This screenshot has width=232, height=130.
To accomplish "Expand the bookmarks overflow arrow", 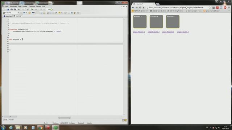I will [x=229, y=11].
